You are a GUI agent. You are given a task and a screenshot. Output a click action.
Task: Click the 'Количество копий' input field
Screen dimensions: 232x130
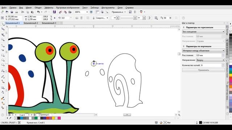click(211, 65)
